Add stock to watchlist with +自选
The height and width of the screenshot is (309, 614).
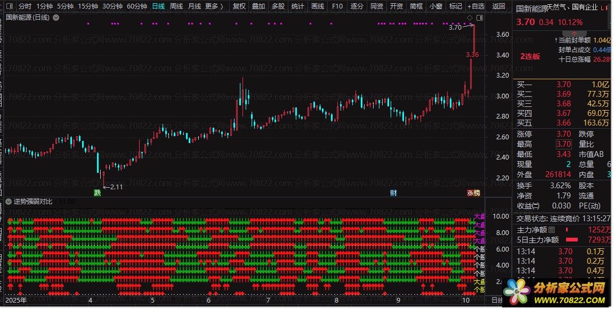[x=476, y=6]
